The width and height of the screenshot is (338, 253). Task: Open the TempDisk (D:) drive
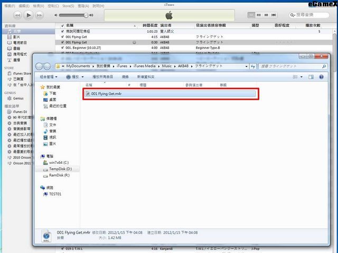58,169
